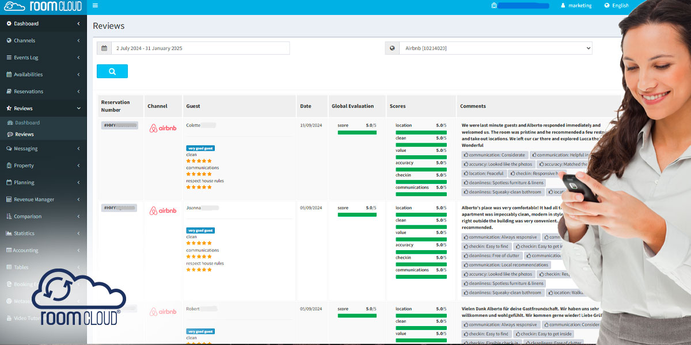This screenshot has width=691, height=345.
Task: Toggle the sidebar with the hamburger icon
Action: click(x=95, y=6)
